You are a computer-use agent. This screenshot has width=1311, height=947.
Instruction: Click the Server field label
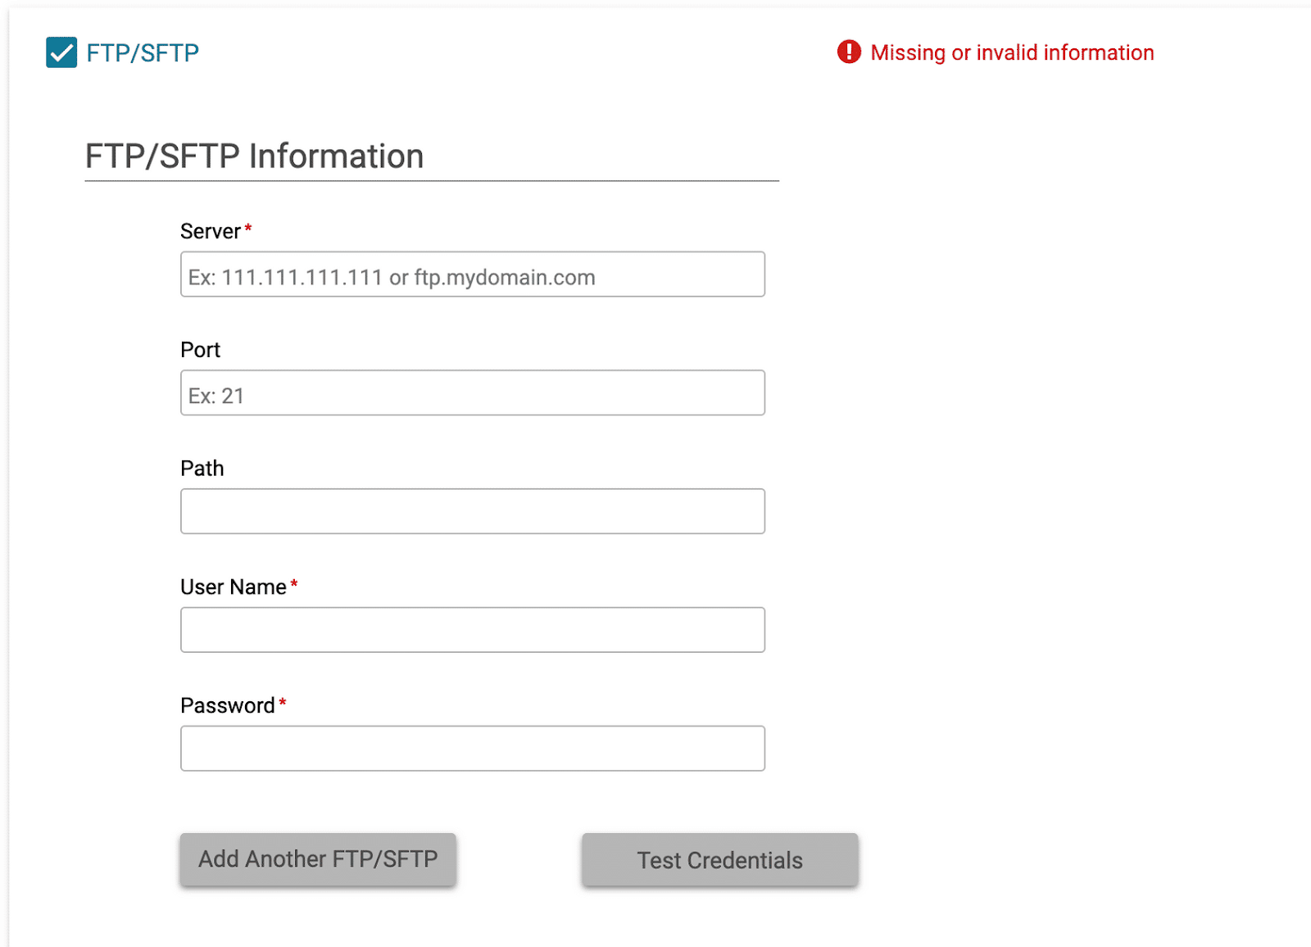pyautogui.click(x=211, y=232)
